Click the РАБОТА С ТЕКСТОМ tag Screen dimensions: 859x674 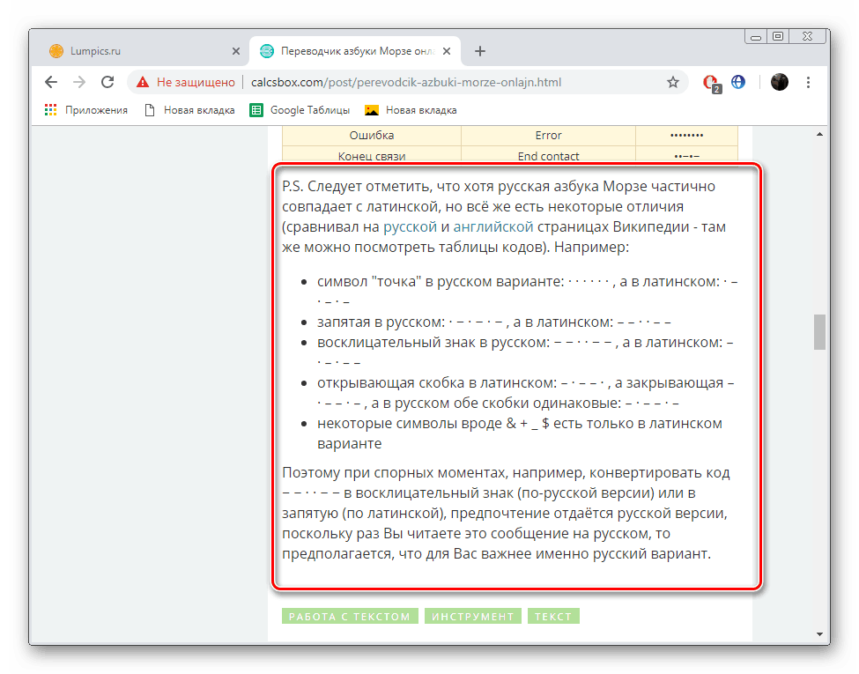click(x=350, y=617)
